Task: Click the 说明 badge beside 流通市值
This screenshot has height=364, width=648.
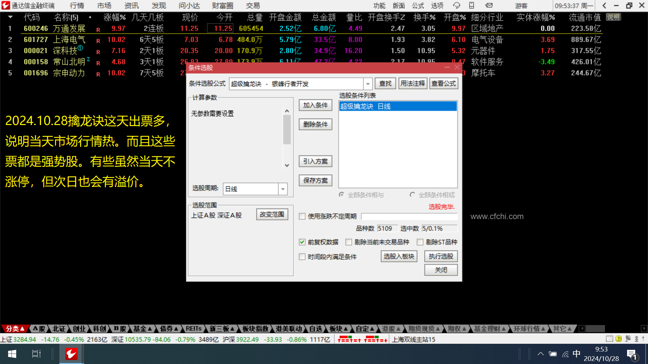Action: point(613,17)
